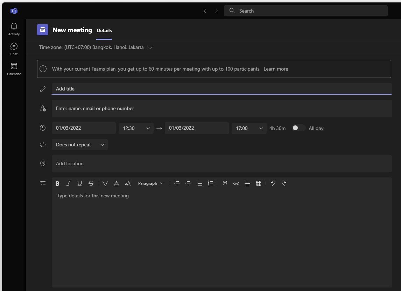This screenshot has height=291, width=401.
Task: Click the Undo arrow icon
Action: 273,183
